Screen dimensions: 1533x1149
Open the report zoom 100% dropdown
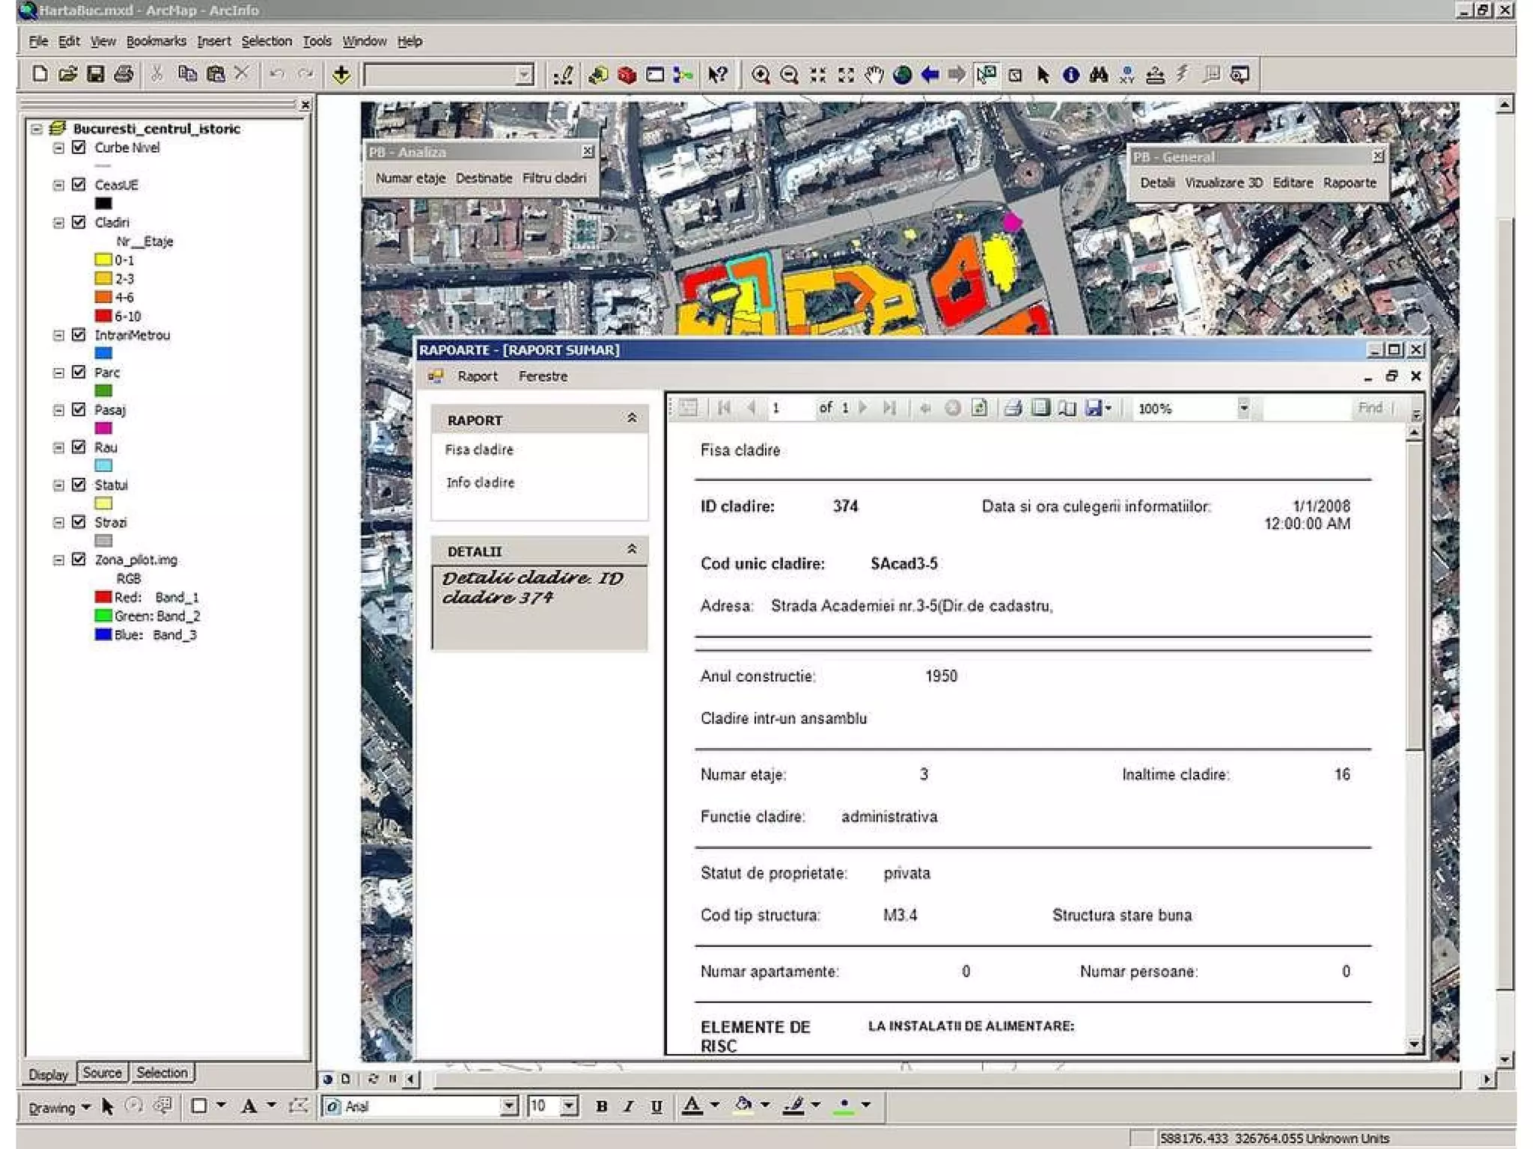pyautogui.click(x=1243, y=408)
